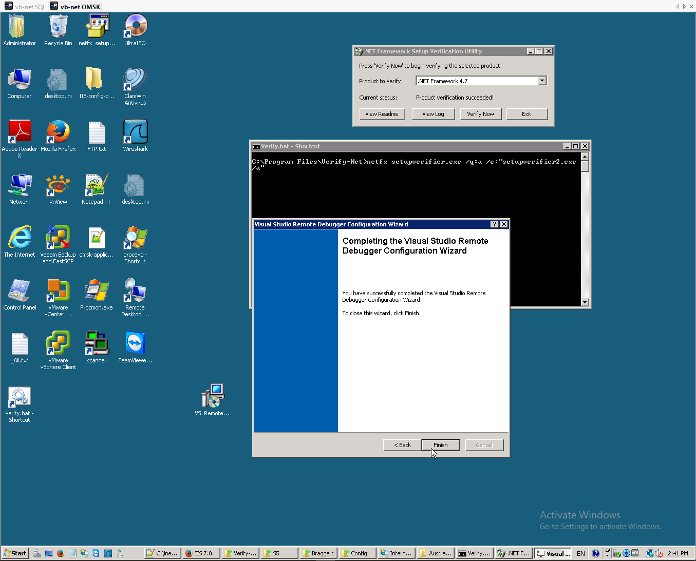Image resolution: width=696 pixels, height=561 pixels.
Task: Launch the procexp shortcut icon
Action: pos(135,245)
